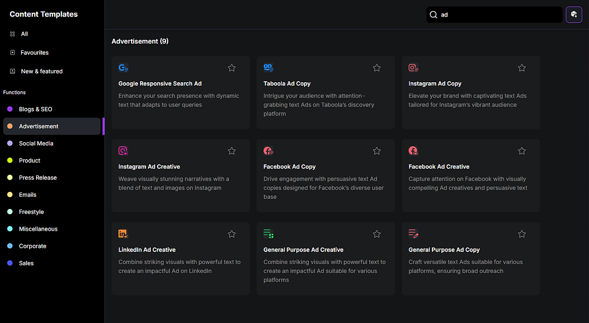This screenshot has width=589, height=323.
Task: Click the Product yellow-green color dot
Action: [x=10, y=160]
